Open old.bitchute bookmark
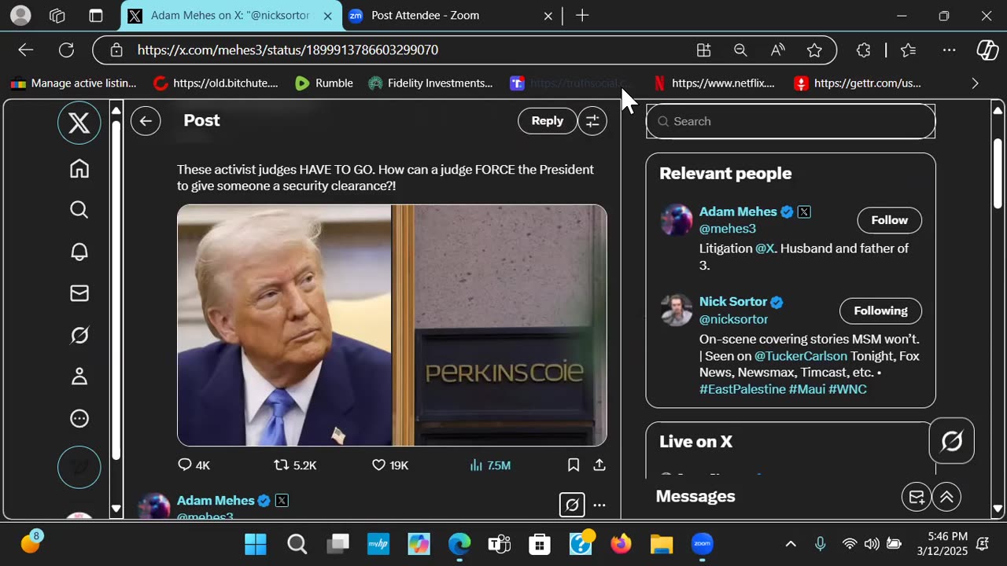1007x566 pixels. point(216,83)
